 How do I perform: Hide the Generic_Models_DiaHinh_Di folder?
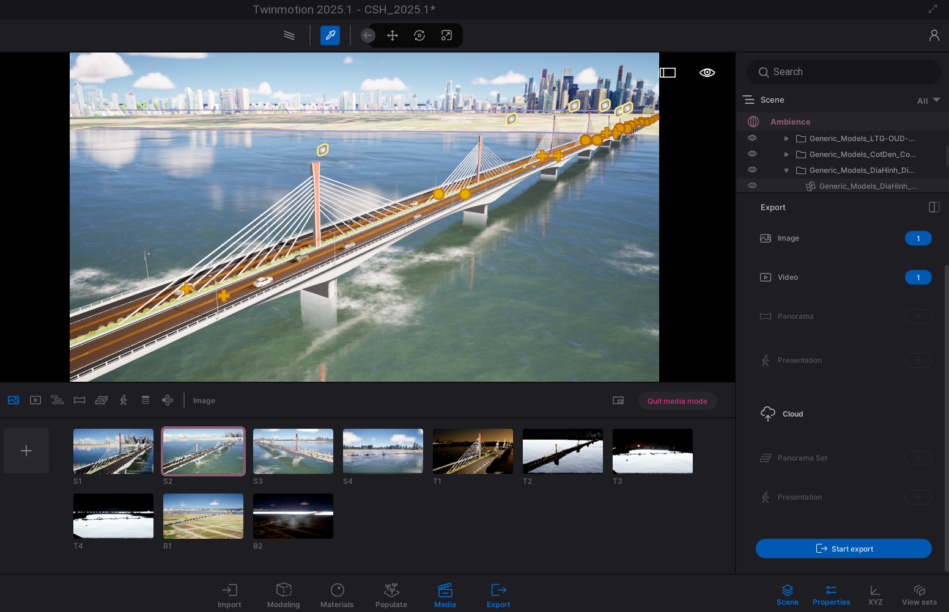(x=753, y=170)
